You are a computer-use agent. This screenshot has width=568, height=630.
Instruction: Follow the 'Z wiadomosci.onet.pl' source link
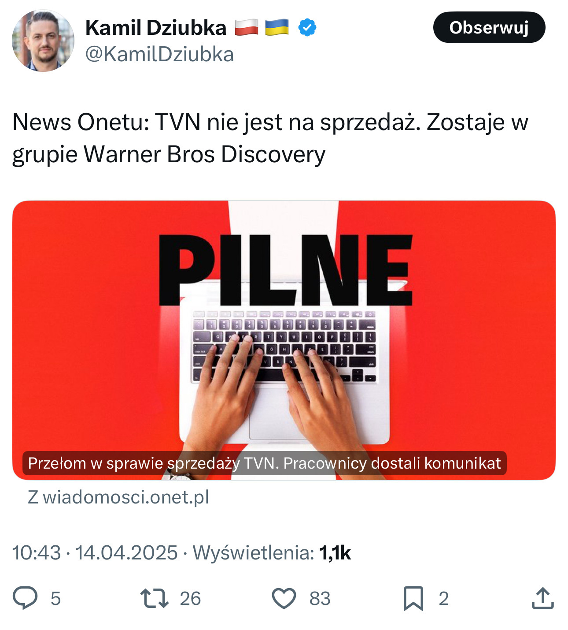click(x=118, y=497)
